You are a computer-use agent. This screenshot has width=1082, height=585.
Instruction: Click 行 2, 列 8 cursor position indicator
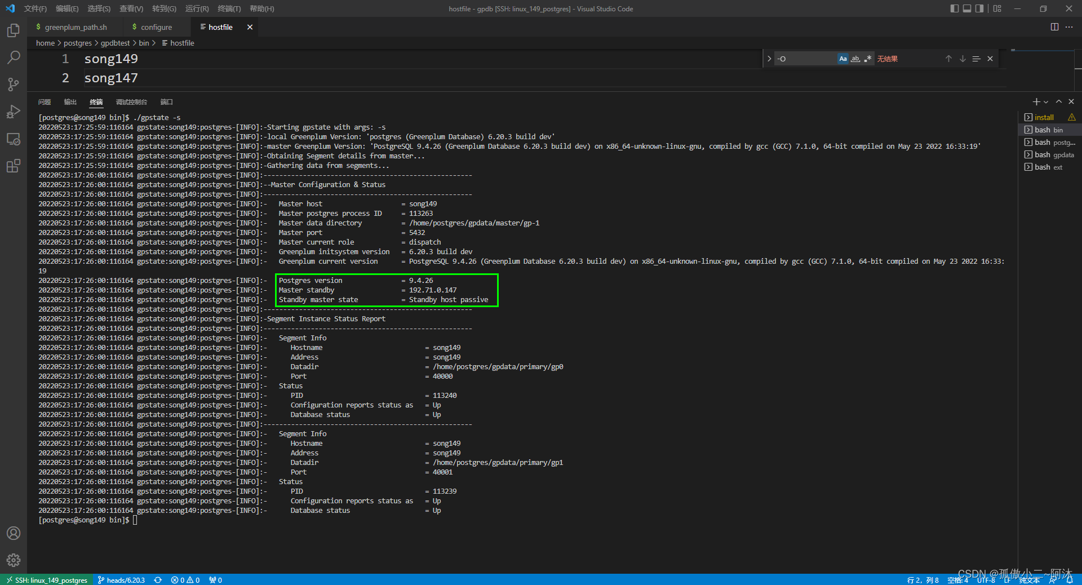click(x=923, y=580)
